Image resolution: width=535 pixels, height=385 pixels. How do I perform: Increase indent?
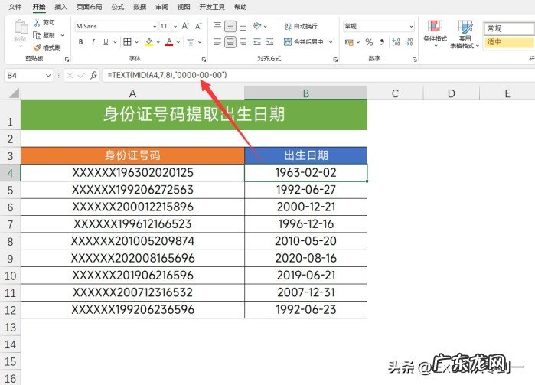[x=270, y=42]
